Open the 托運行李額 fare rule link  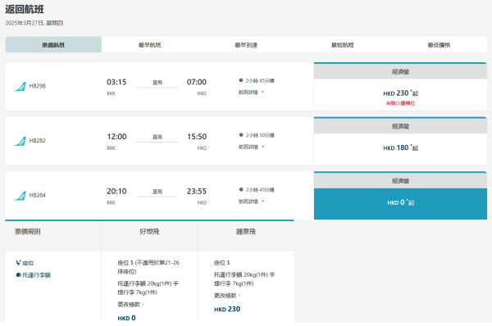coord(36,275)
